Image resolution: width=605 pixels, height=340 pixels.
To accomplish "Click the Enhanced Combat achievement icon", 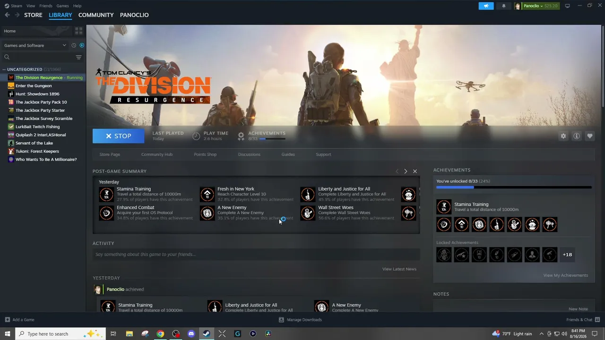I will [x=106, y=213].
